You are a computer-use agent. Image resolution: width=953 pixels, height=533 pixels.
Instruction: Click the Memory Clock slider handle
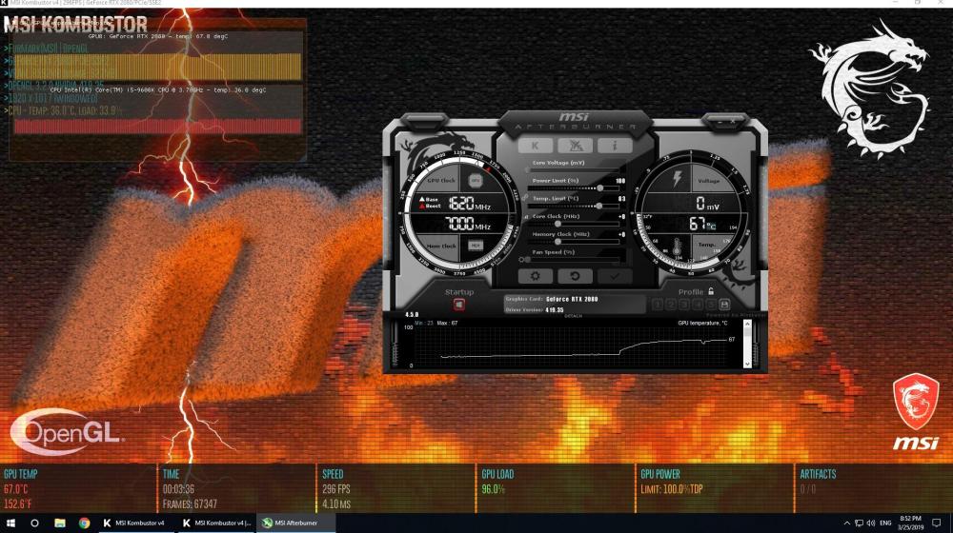(x=558, y=242)
